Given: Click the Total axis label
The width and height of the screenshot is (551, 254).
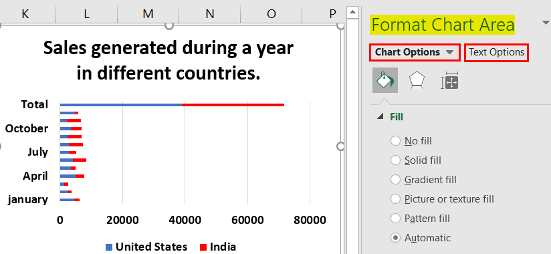Looking at the screenshot, I should [x=35, y=104].
